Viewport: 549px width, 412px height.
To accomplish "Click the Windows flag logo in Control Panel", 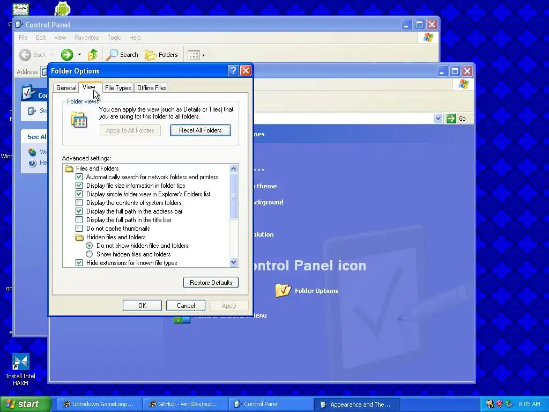I will [x=428, y=38].
